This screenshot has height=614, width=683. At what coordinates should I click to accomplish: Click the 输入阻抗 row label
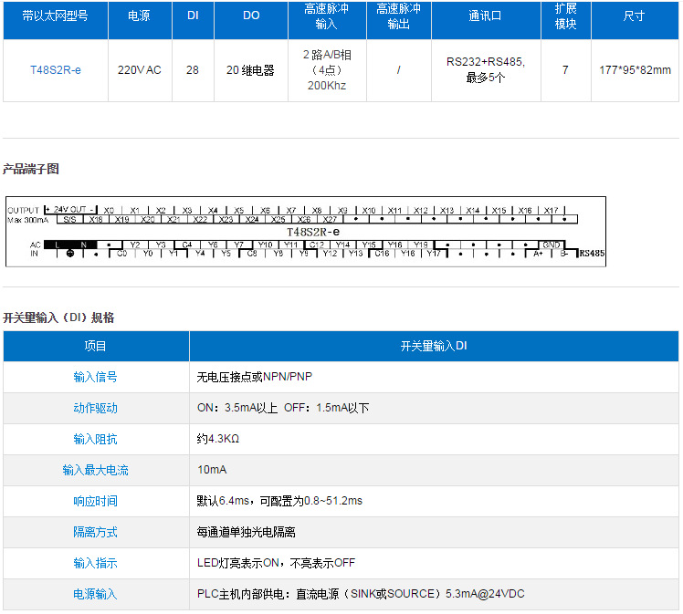[95, 439]
